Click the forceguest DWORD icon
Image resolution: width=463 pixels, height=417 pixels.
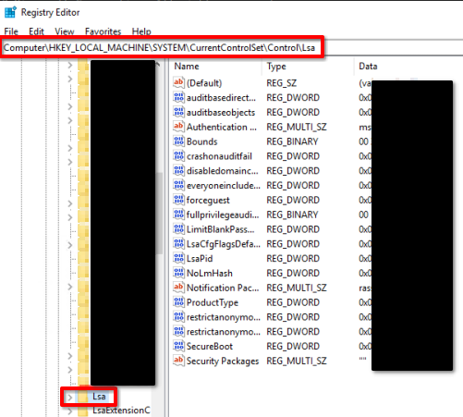(178, 200)
